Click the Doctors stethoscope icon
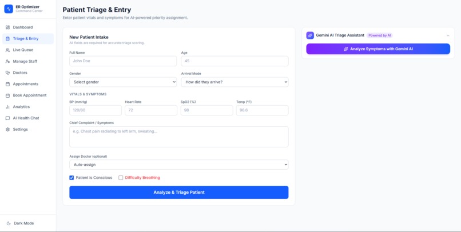The width and height of the screenshot is (461, 232). [x=7, y=73]
